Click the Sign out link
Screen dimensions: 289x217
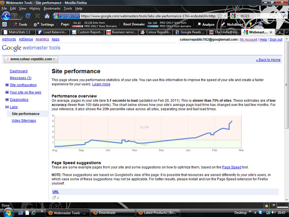(276, 39)
